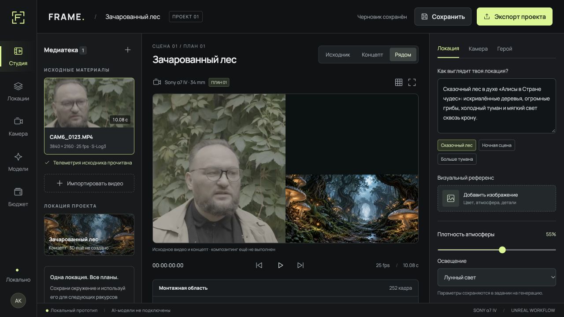Toggle the grid overlay icon
Viewport: 564px width, 317px height.
(399, 82)
